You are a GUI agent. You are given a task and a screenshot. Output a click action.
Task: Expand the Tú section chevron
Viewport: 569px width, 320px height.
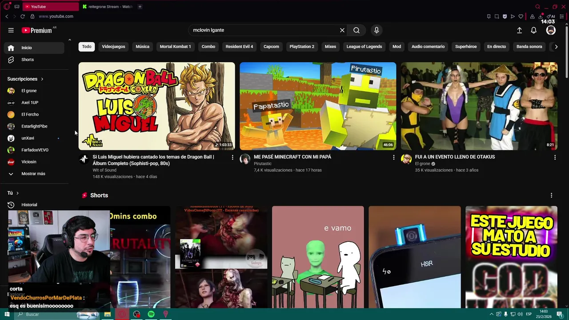(17, 193)
